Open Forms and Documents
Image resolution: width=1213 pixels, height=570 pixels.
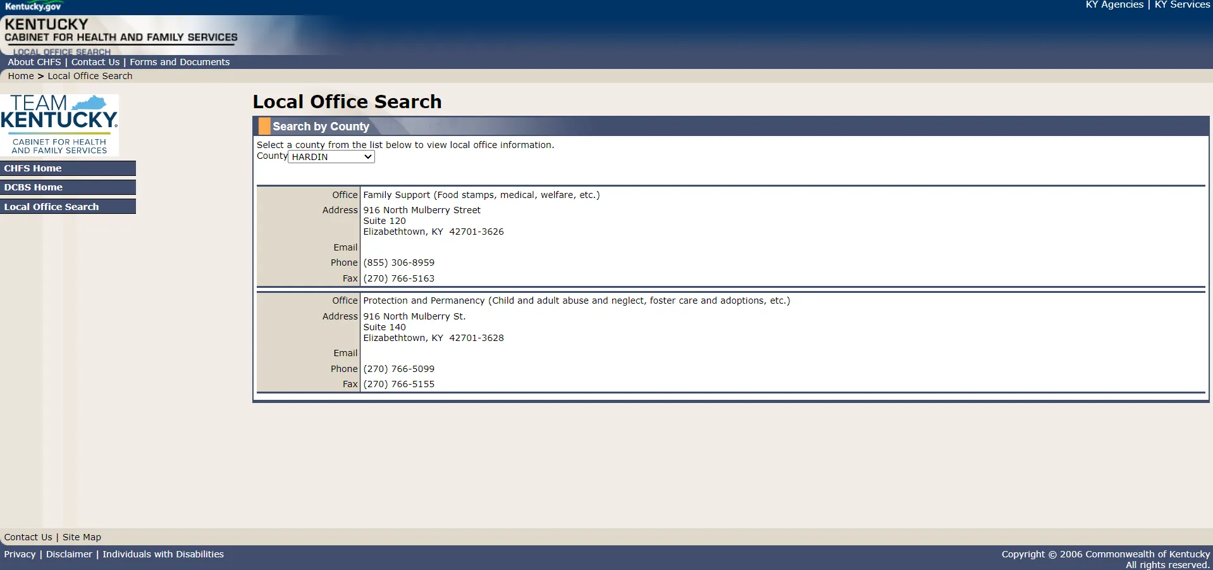(180, 62)
